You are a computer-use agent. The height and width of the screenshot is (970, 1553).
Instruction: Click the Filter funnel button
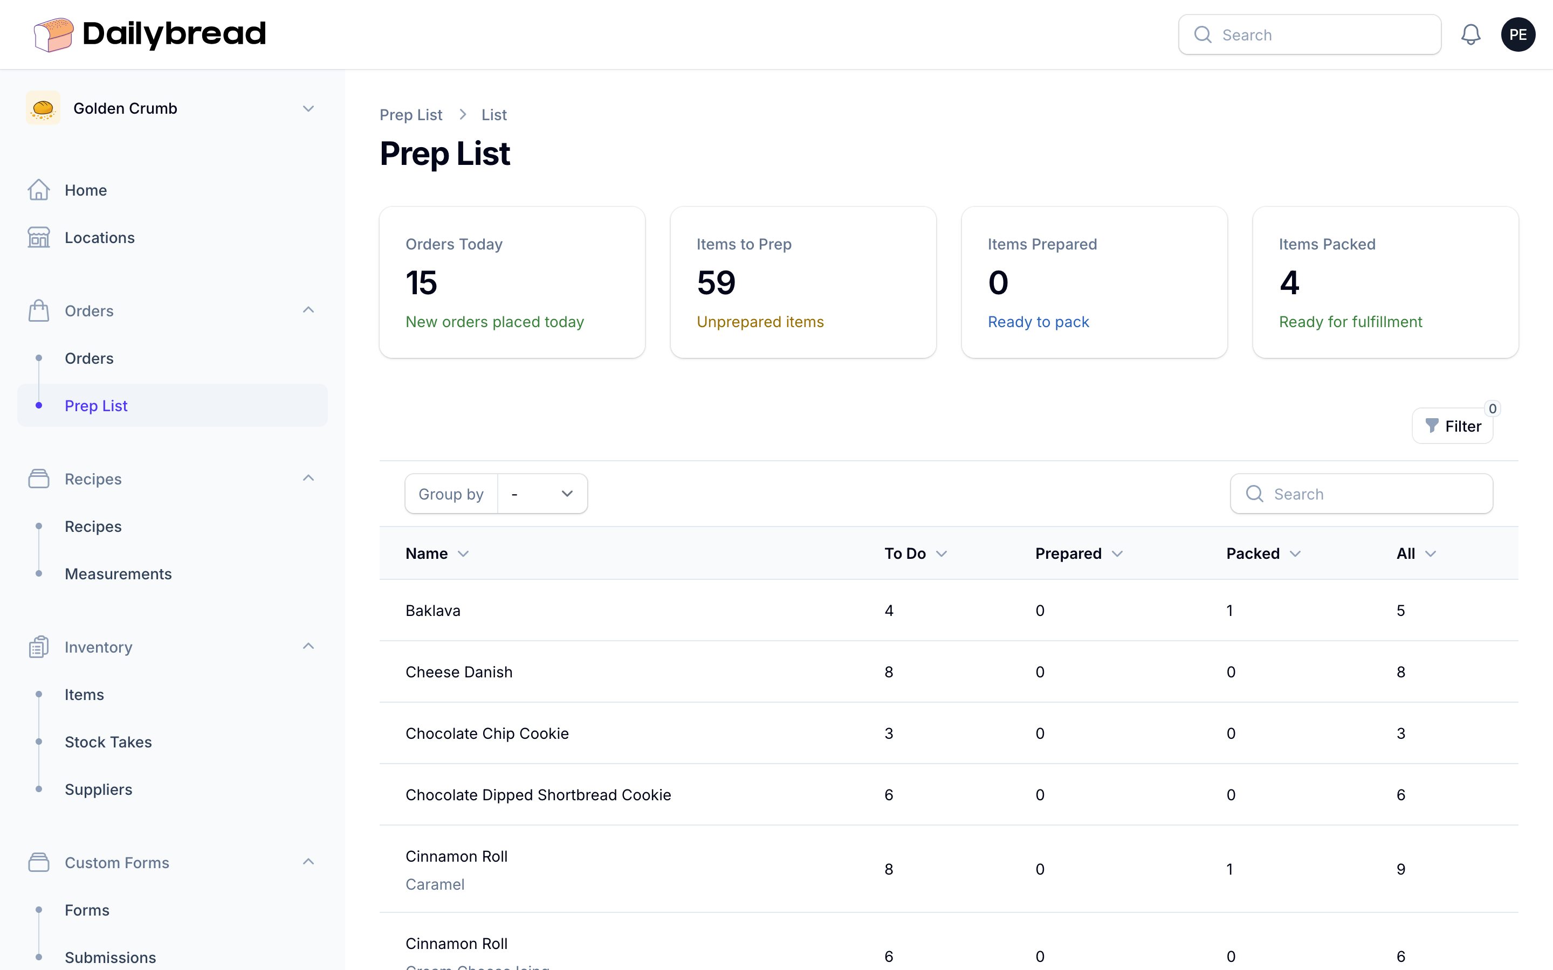click(x=1452, y=426)
